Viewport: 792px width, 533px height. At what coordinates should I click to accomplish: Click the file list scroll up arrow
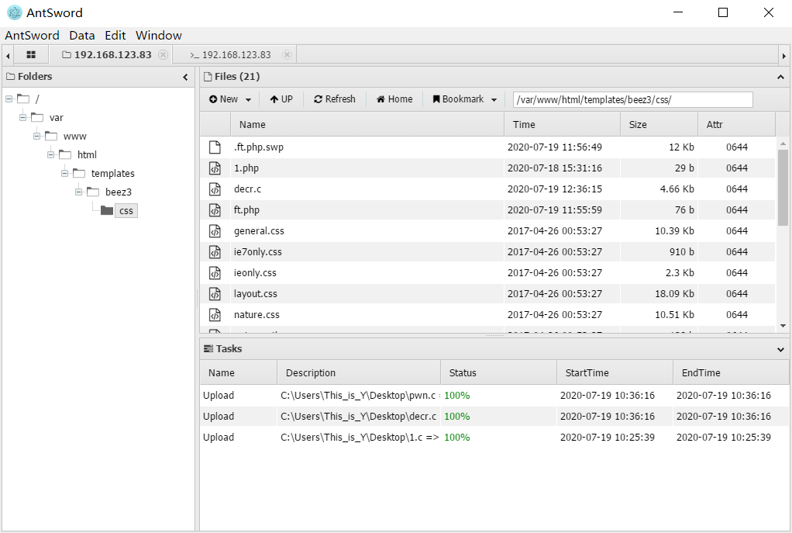pyautogui.click(x=783, y=144)
